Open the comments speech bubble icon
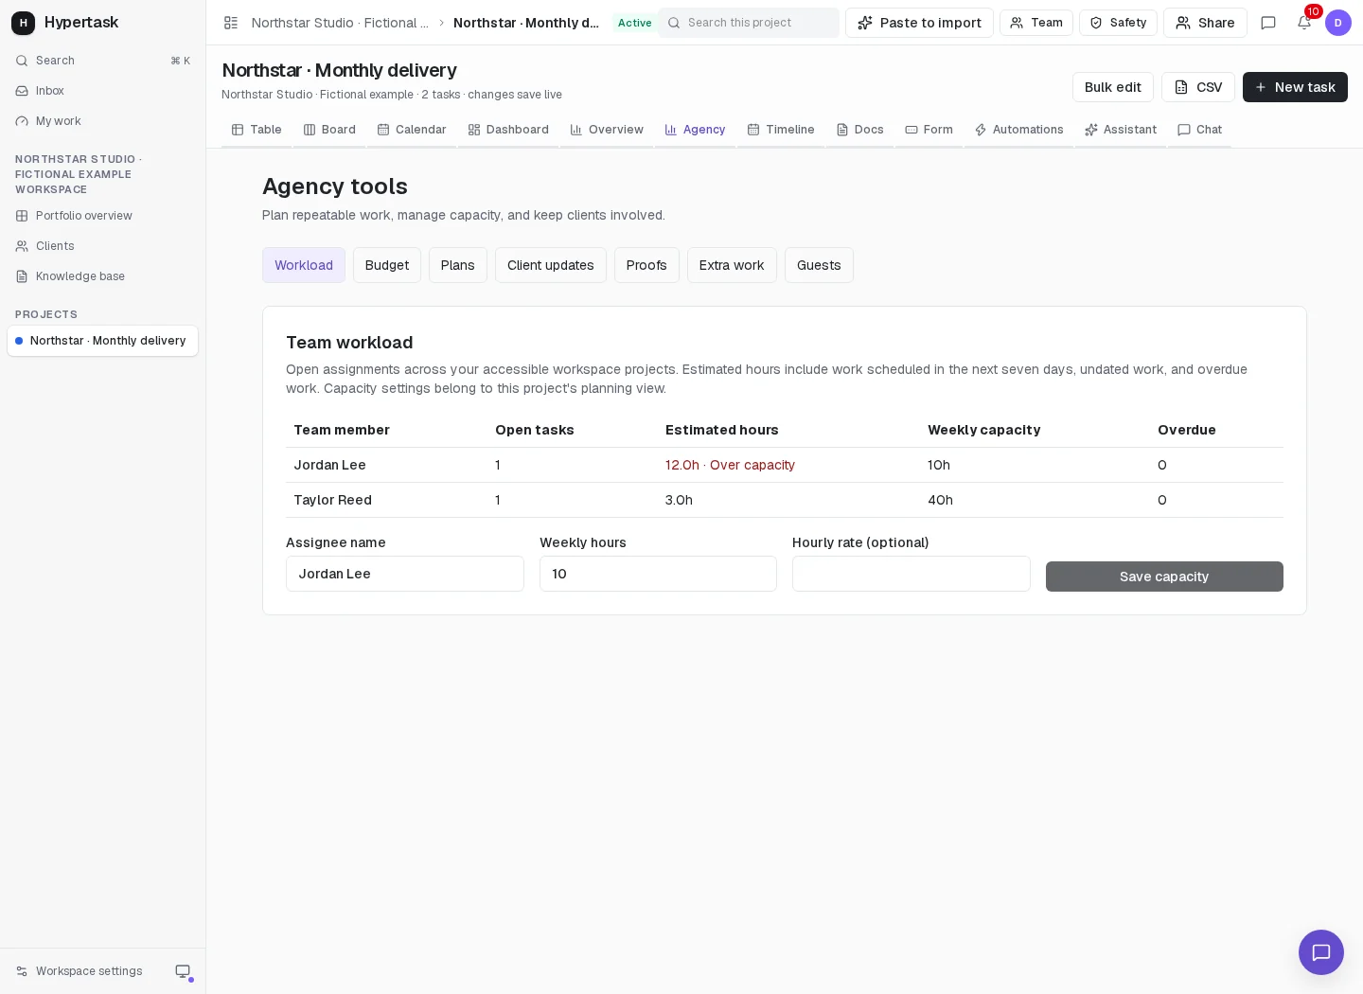This screenshot has height=994, width=1363. [x=1268, y=23]
